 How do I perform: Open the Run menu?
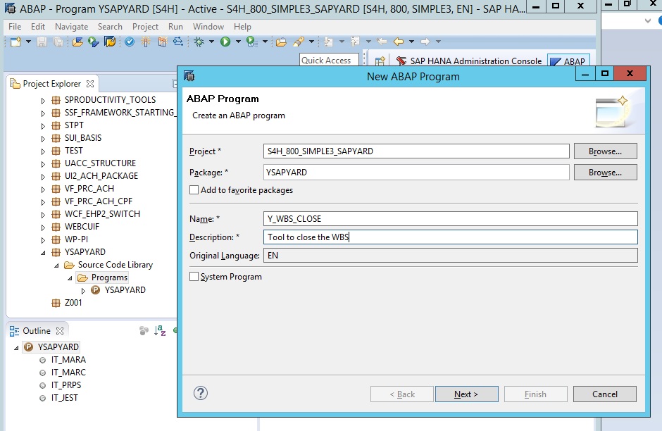tap(175, 27)
